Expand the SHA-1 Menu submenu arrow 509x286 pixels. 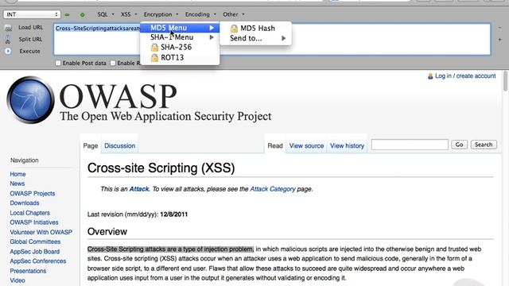[x=212, y=37]
